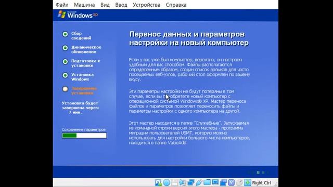Open the Вид menu
333x187 pixels.
105,5
